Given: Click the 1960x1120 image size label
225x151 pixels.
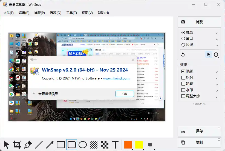Looking at the screenshot, I should coord(199,104).
